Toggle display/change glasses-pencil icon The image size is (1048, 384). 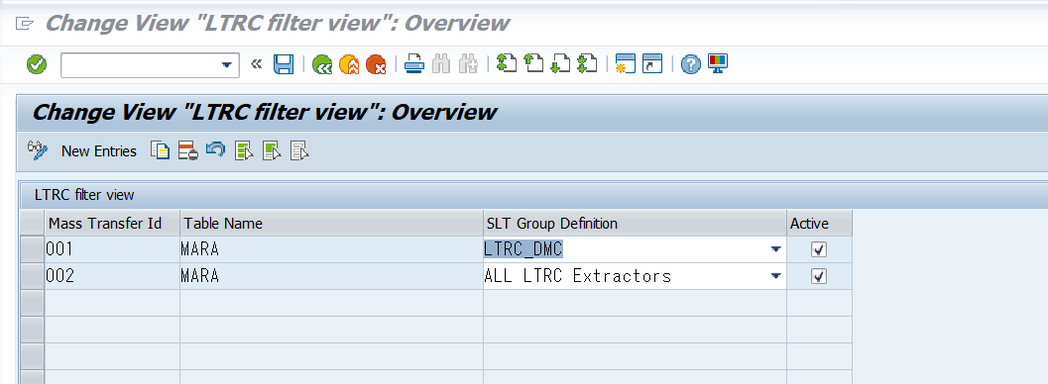[x=38, y=150]
